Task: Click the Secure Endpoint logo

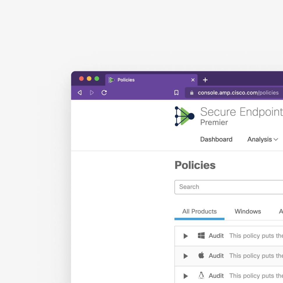Action: (x=185, y=116)
